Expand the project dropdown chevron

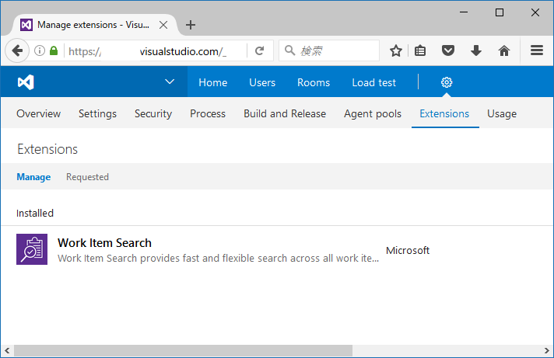click(x=170, y=82)
